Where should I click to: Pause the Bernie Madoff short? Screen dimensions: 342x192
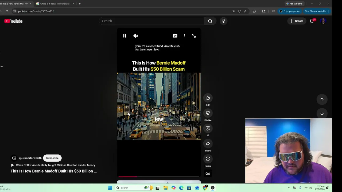(125, 36)
